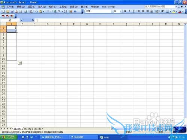Toggle Underline formatting
This screenshot has height=140, width=187.
point(134,11)
